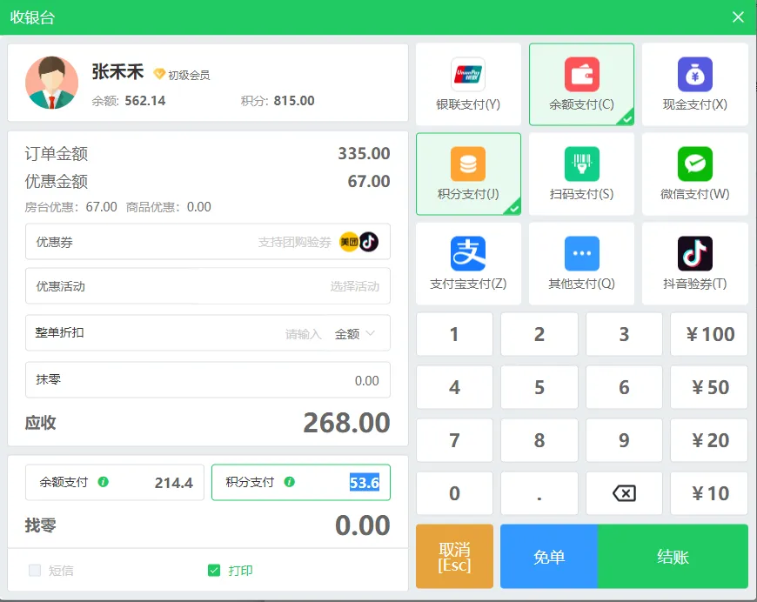Open 选择活动 promotion selector

pyautogui.click(x=357, y=286)
